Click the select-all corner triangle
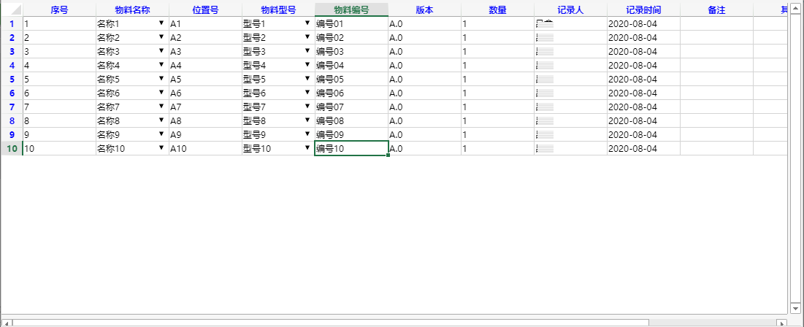 click(12, 9)
